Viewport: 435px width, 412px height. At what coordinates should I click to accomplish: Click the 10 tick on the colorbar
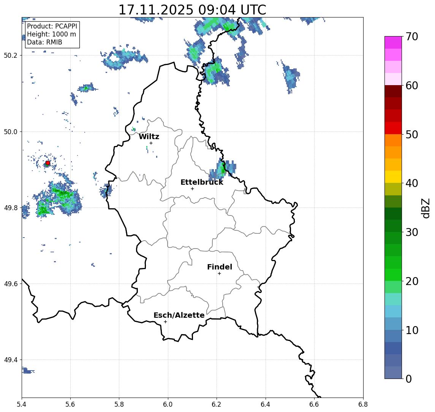(x=412, y=330)
